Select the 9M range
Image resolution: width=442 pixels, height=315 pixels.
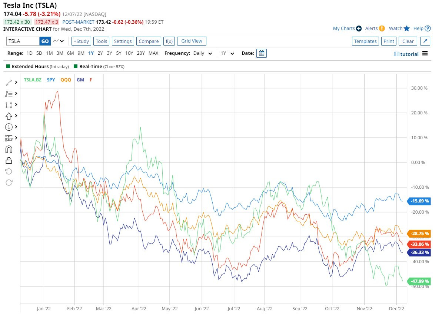81,53
